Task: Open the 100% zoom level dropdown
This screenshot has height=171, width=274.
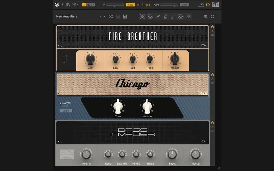Action: point(75,5)
